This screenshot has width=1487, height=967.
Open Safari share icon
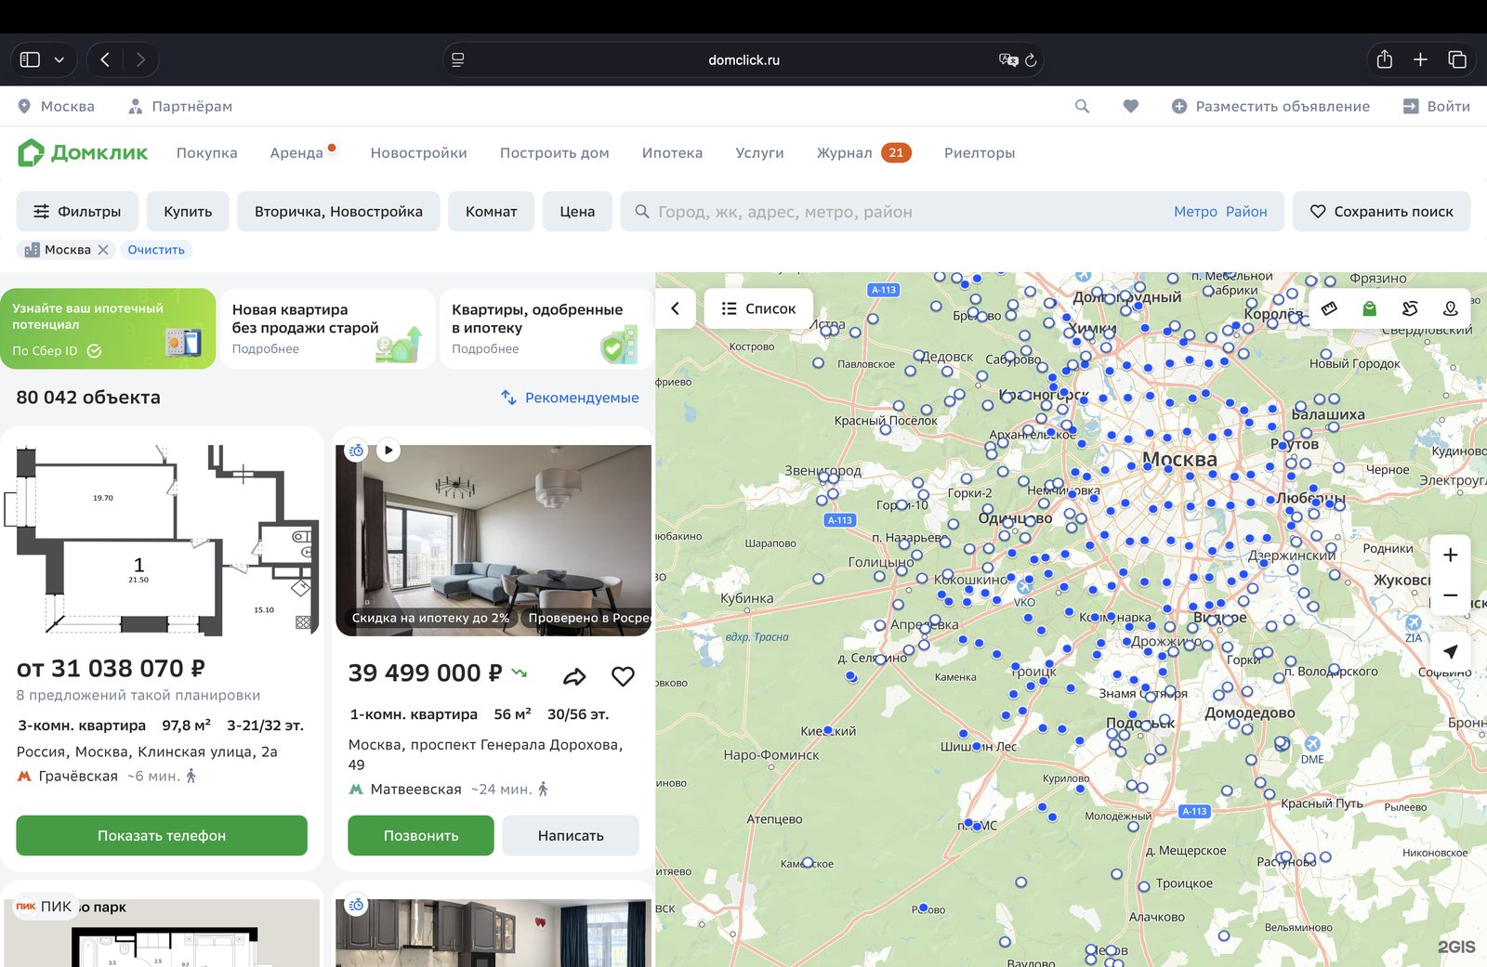(x=1384, y=59)
